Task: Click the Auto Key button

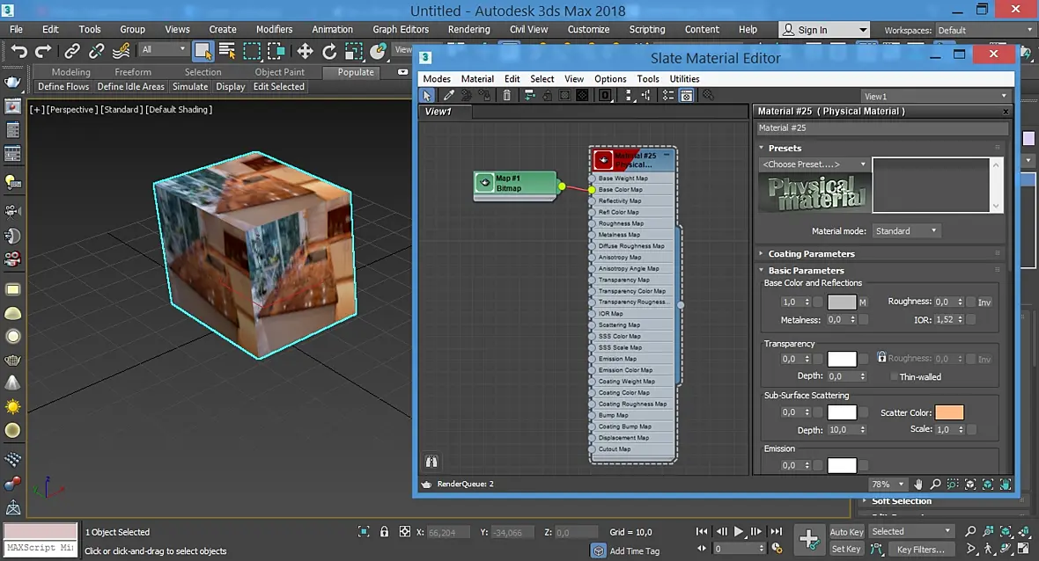Action: coord(846,532)
